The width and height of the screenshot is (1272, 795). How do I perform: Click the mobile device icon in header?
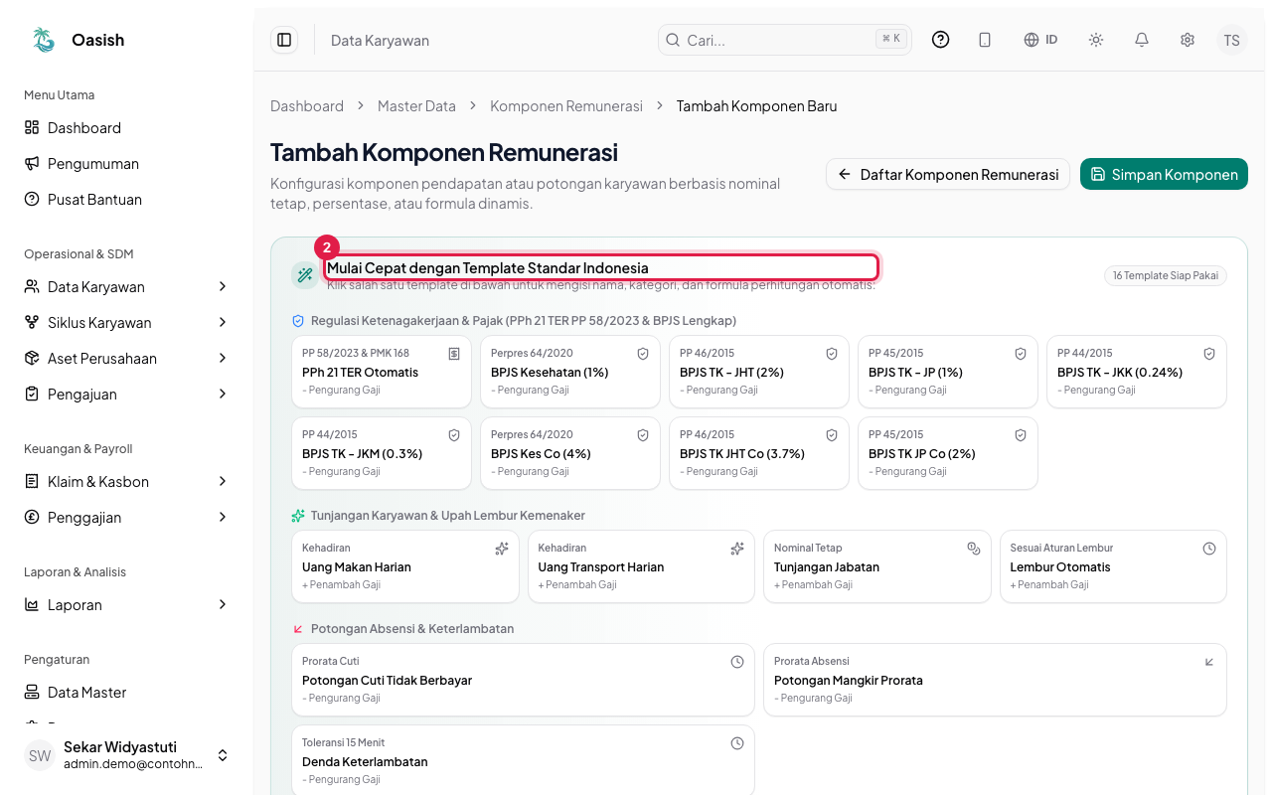pos(985,40)
